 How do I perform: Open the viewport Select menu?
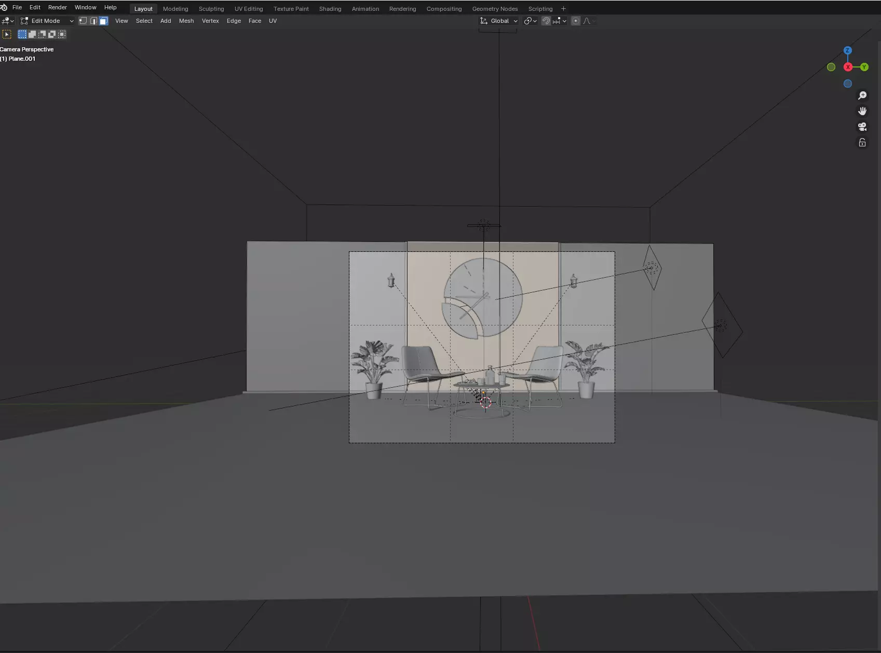click(x=144, y=21)
